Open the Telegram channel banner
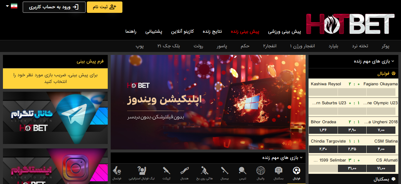 click(x=55, y=118)
